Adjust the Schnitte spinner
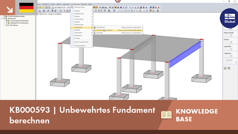This screenshot has width=238, height=134. pyautogui.click(x=231, y=42)
